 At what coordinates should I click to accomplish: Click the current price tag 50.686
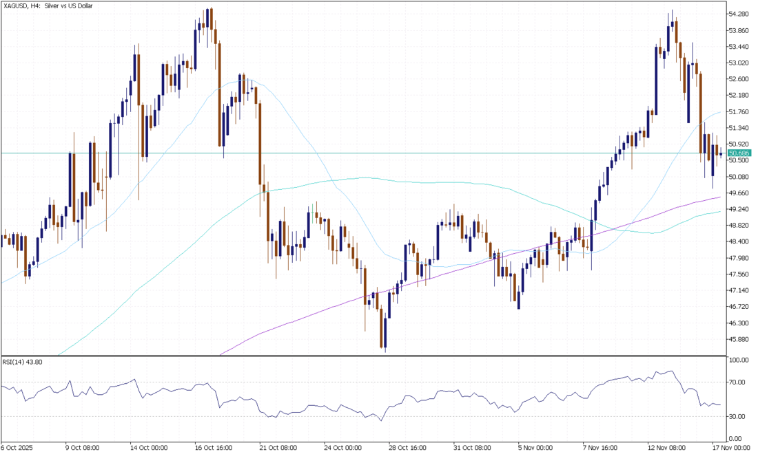click(738, 153)
